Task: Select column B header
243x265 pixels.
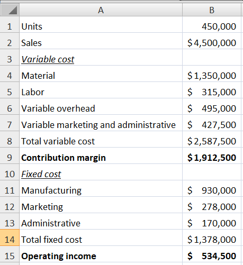Action: pos(212,10)
